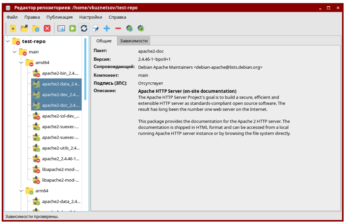The width and height of the screenshot is (346, 223).
Task: Click the open repository folder icon
Action: click(x=24, y=29)
